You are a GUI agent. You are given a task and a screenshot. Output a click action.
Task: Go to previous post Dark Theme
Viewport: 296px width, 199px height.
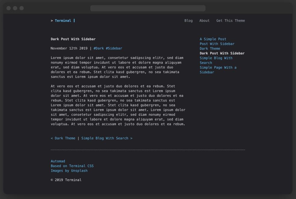click(x=64, y=138)
